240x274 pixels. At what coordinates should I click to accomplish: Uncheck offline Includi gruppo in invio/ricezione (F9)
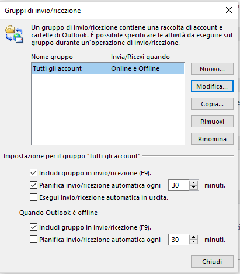coord(33,227)
